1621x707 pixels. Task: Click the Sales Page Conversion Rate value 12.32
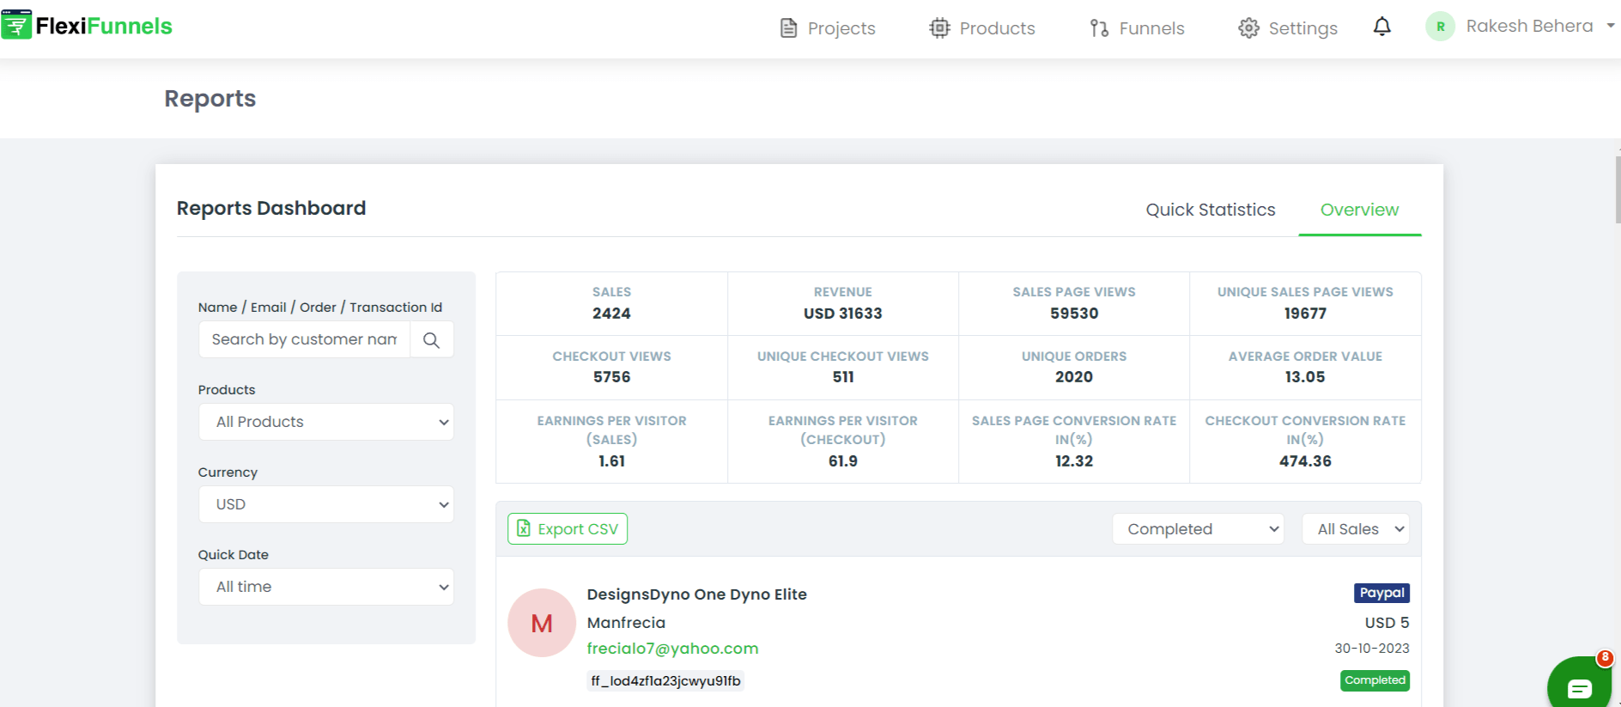[x=1074, y=461]
